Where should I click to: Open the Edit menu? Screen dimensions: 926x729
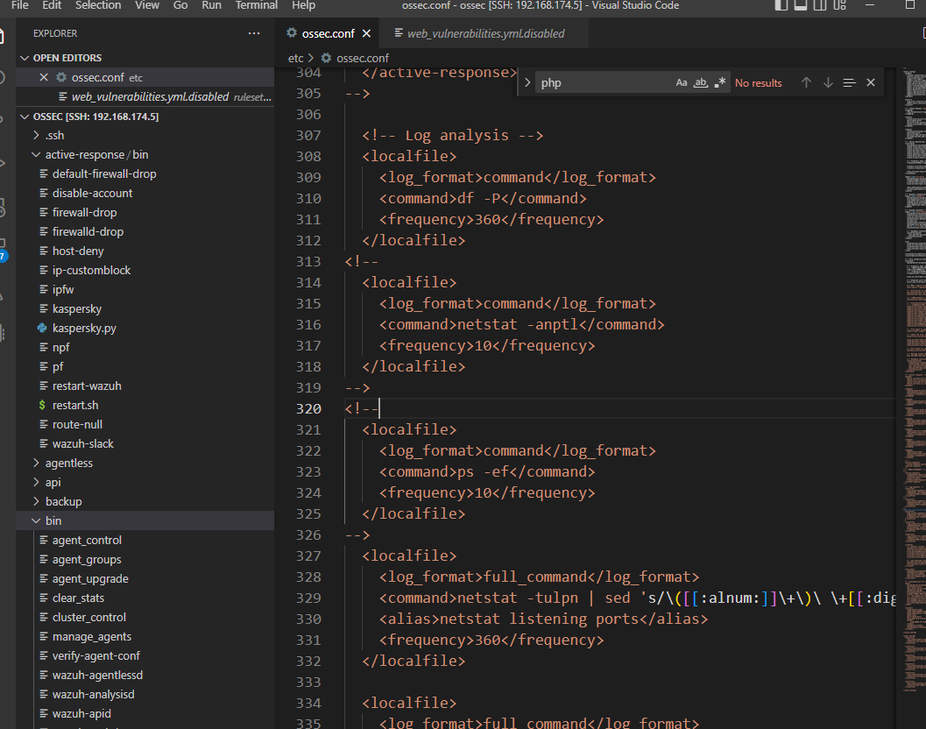pos(52,5)
